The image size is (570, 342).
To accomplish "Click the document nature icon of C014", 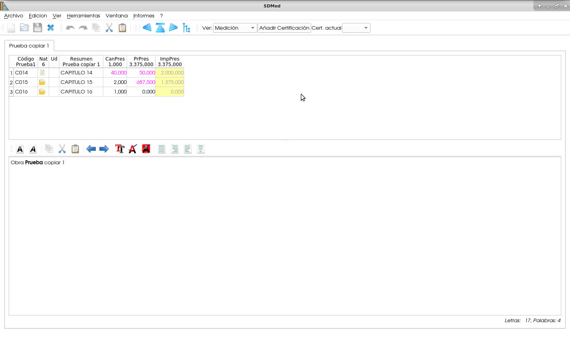I will point(42,72).
